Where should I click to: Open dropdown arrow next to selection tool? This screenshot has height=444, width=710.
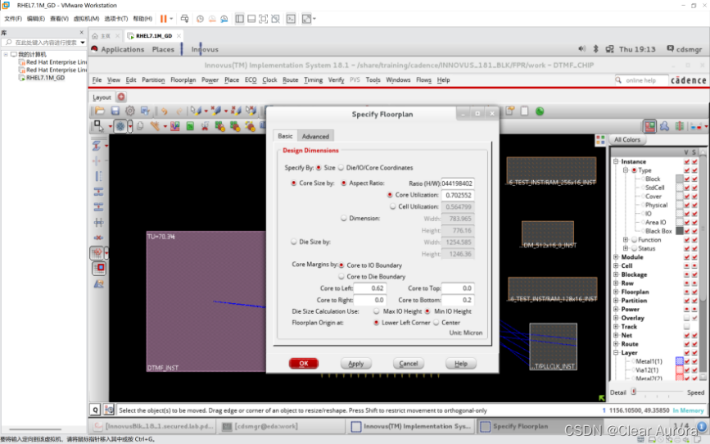coord(110,126)
